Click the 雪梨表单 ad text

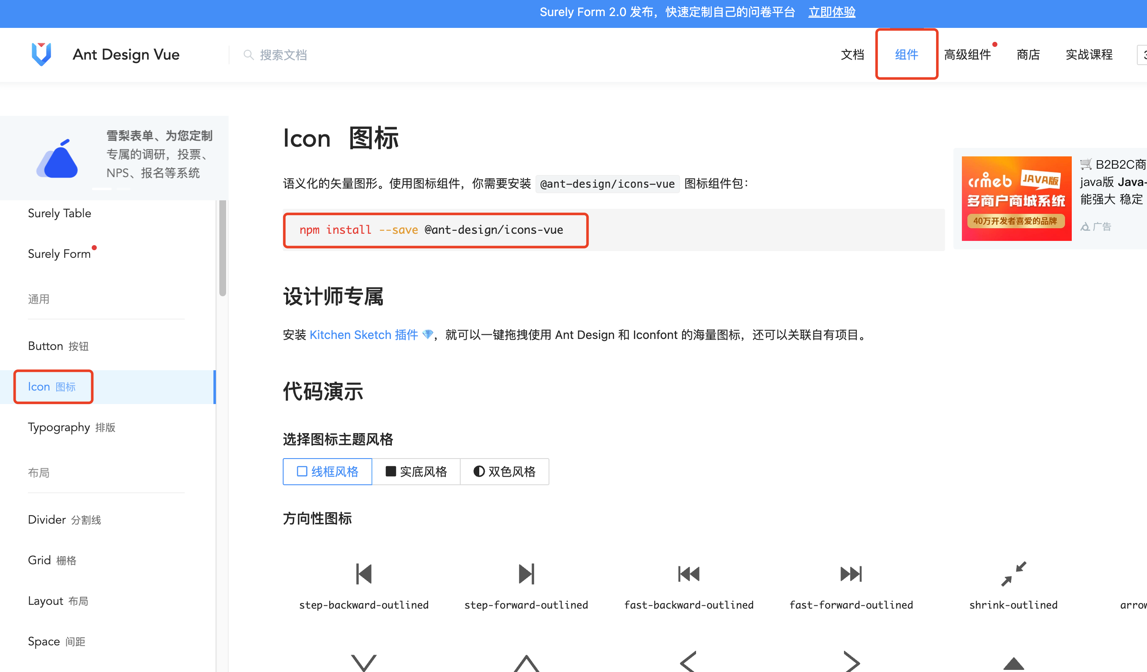point(159,154)
